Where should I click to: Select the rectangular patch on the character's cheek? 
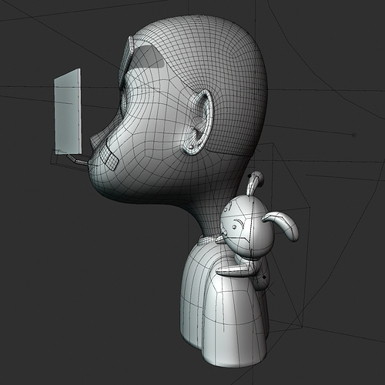coord(109,157)
